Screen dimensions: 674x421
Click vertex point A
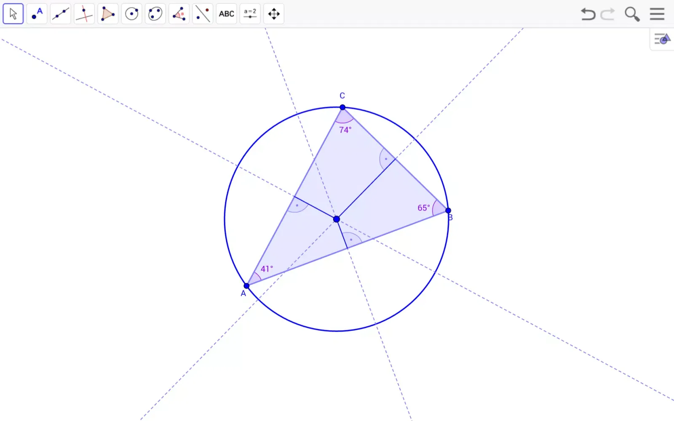click(x=246, y=286)
